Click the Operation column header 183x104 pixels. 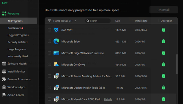[167, 21]
